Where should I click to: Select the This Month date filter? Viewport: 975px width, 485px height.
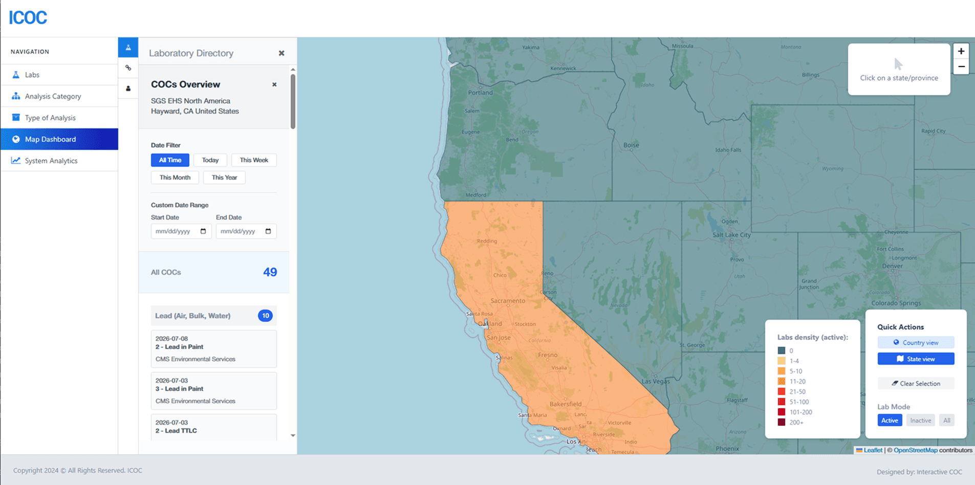(x=175, y=178)
